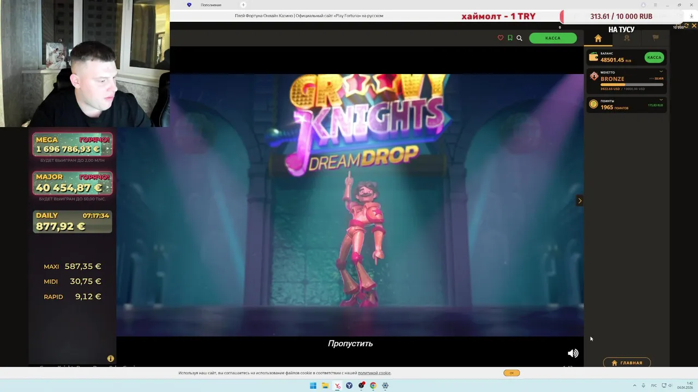This screenshot has width=698, height=392.
Task: Click 'КАССА' button beside the balance
Action: 654,57
